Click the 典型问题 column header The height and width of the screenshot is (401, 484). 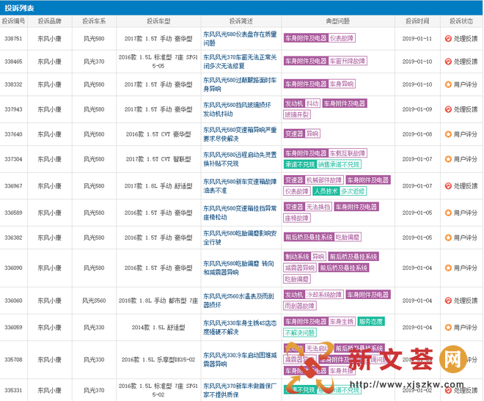(x=337, y=21)
